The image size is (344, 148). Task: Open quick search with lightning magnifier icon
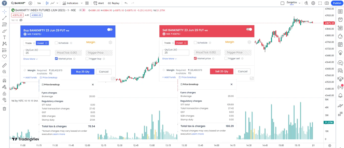pos(306,3)
